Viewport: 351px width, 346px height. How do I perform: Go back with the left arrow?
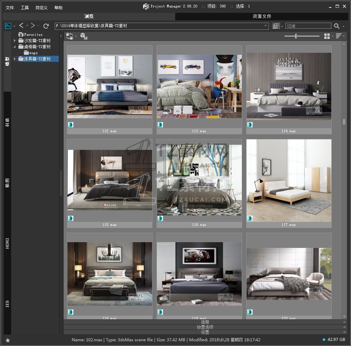(x=21, y=26)
